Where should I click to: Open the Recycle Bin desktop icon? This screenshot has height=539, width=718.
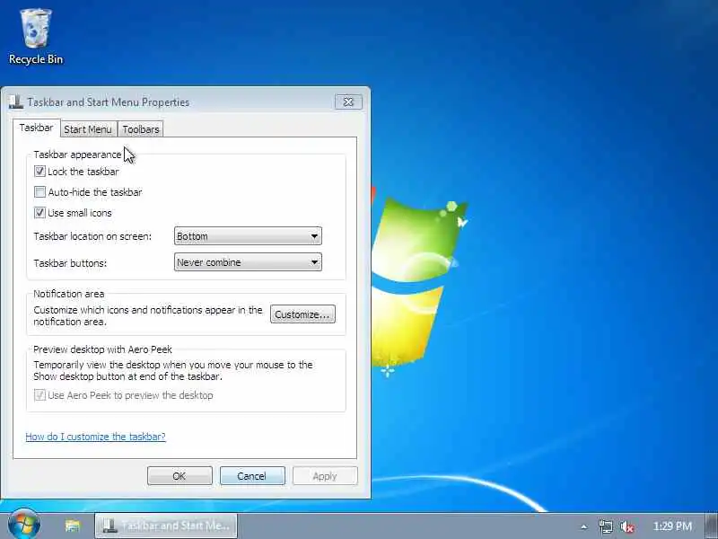pyautogui.click(x=36, y=37)
